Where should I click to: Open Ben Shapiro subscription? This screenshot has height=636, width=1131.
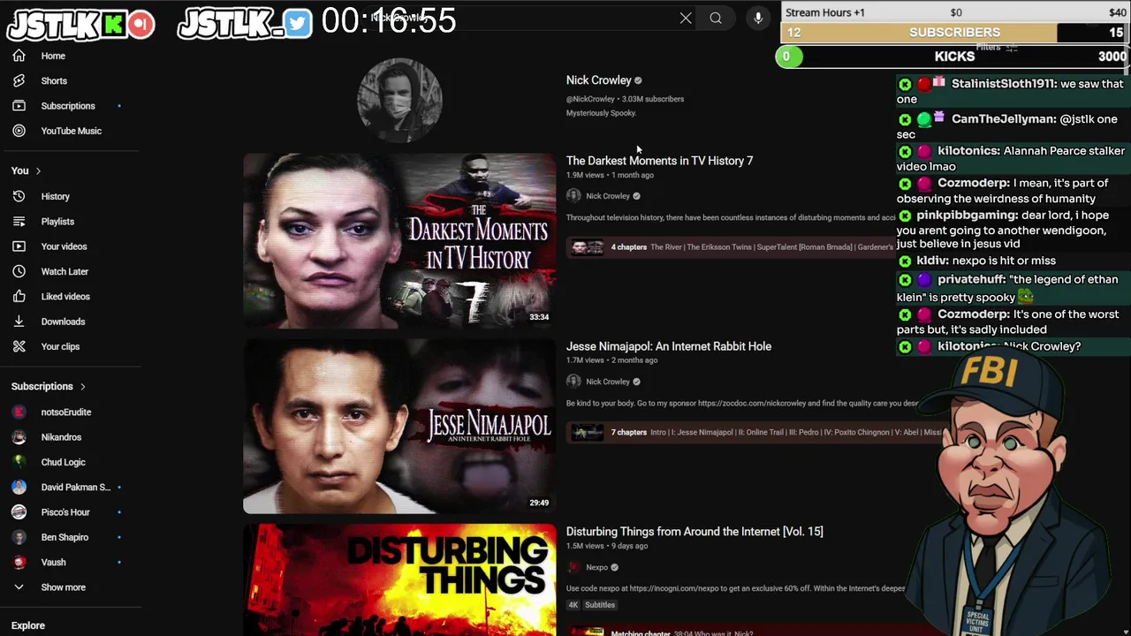(64, 537)
